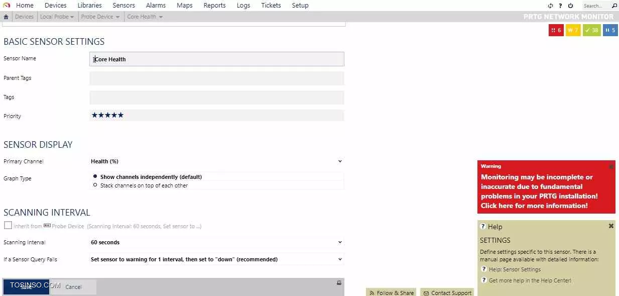
Task: Click the Parent Tags field
Action: 216,78
